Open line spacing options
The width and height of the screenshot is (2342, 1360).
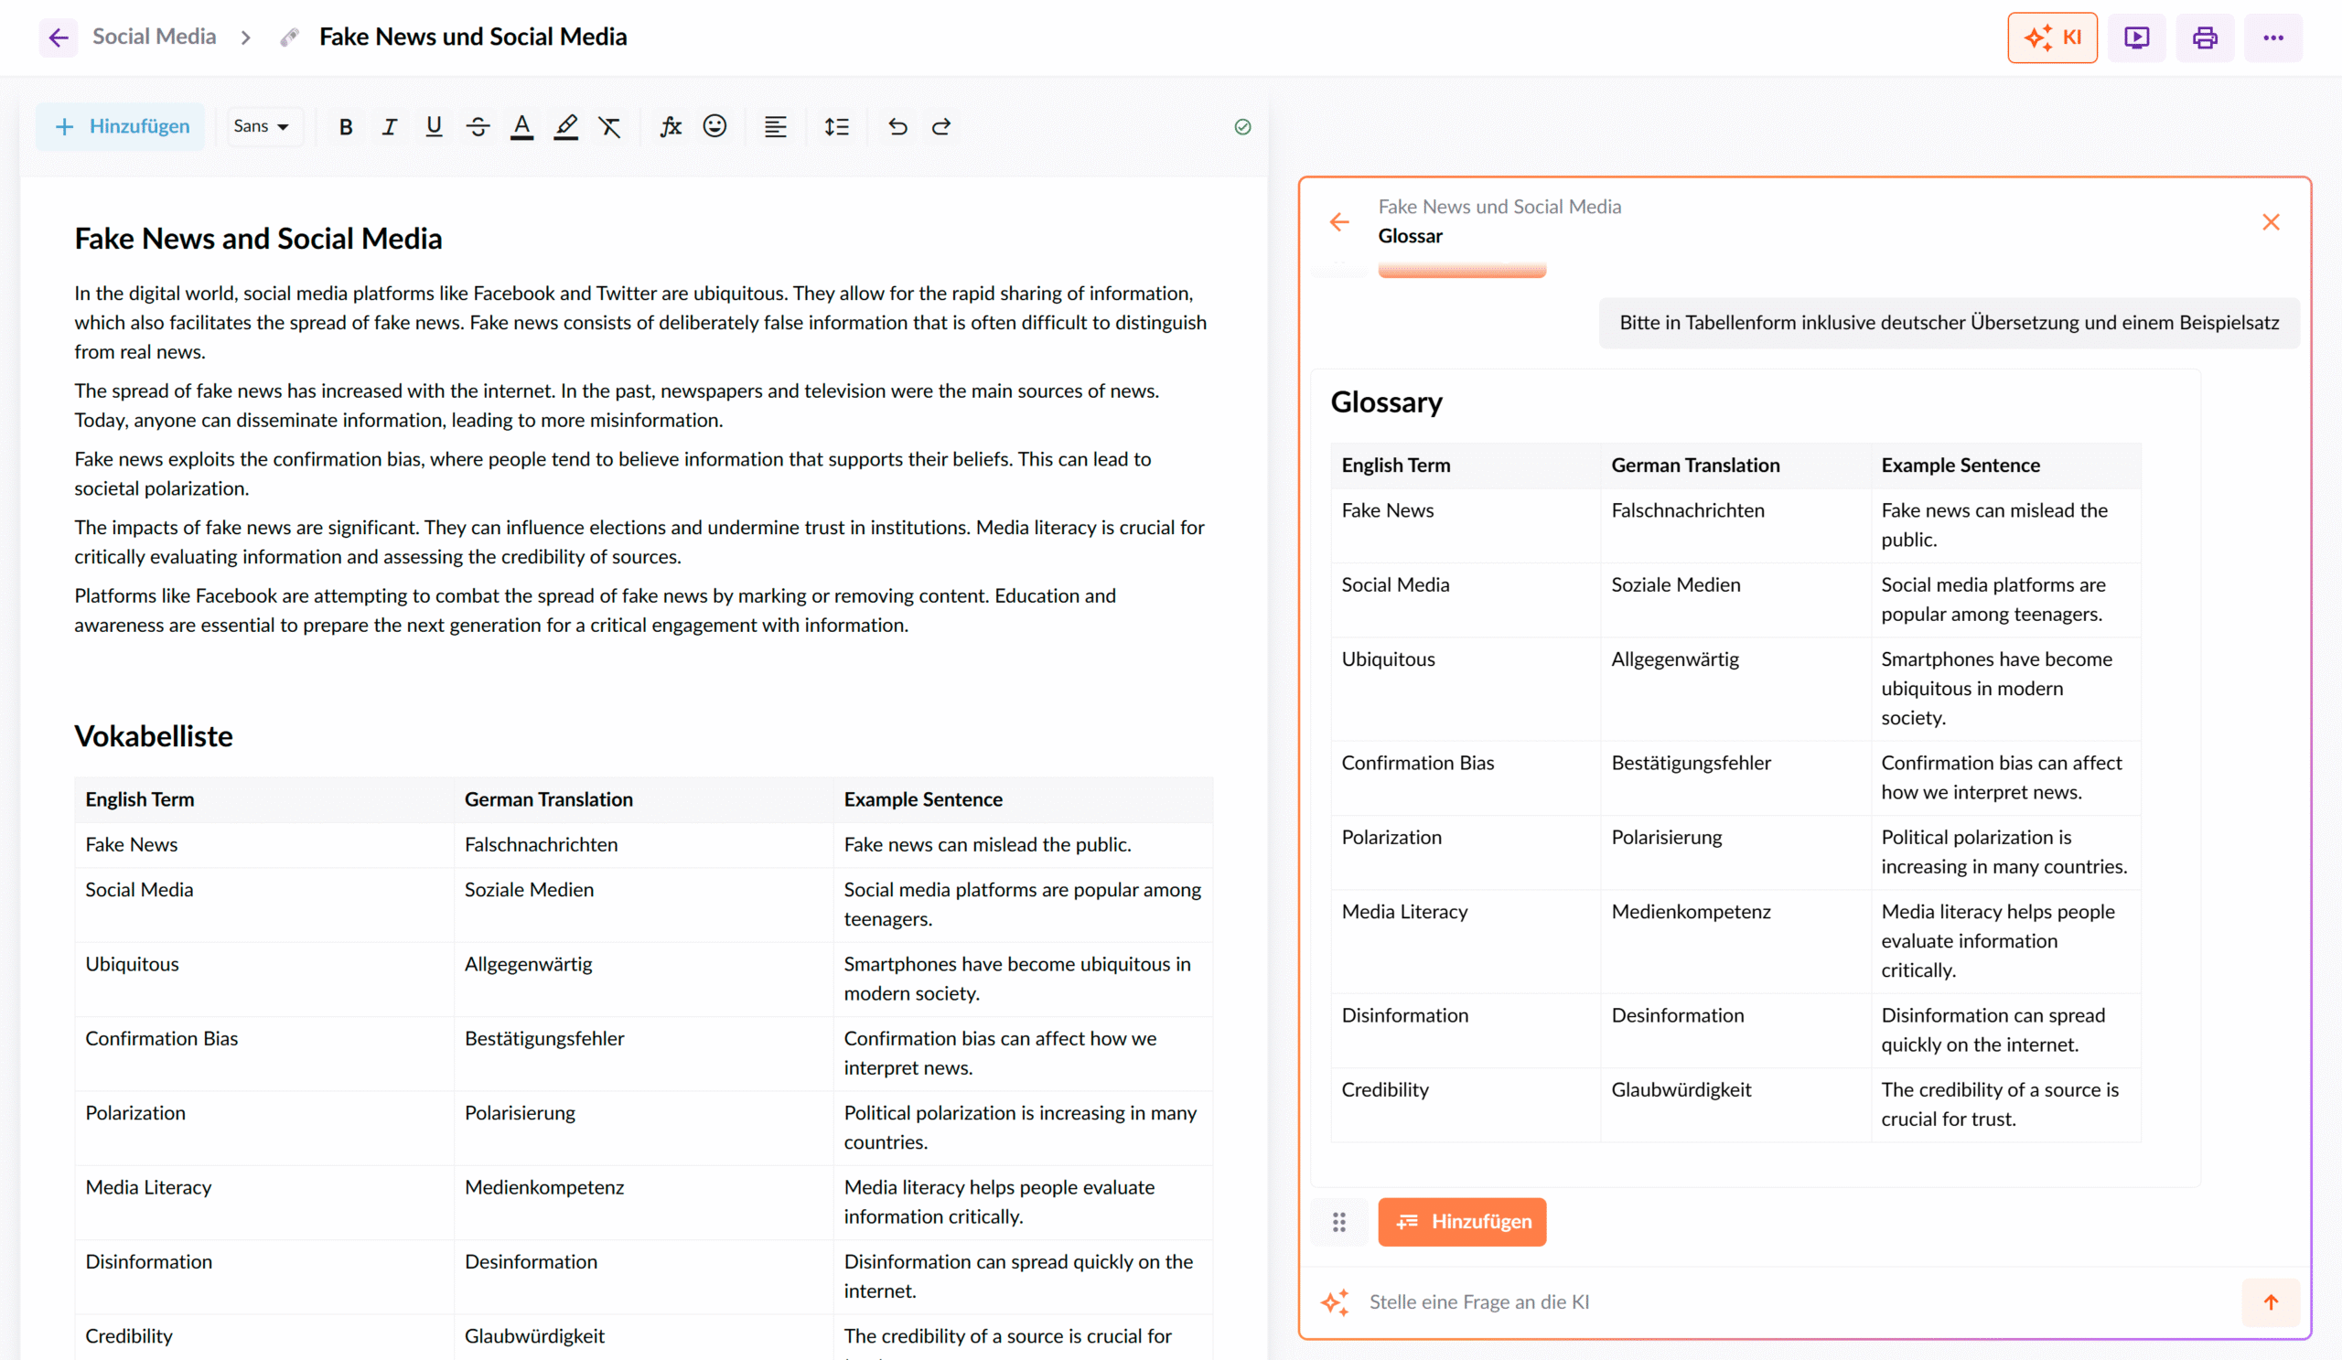[x=836, y=126]
